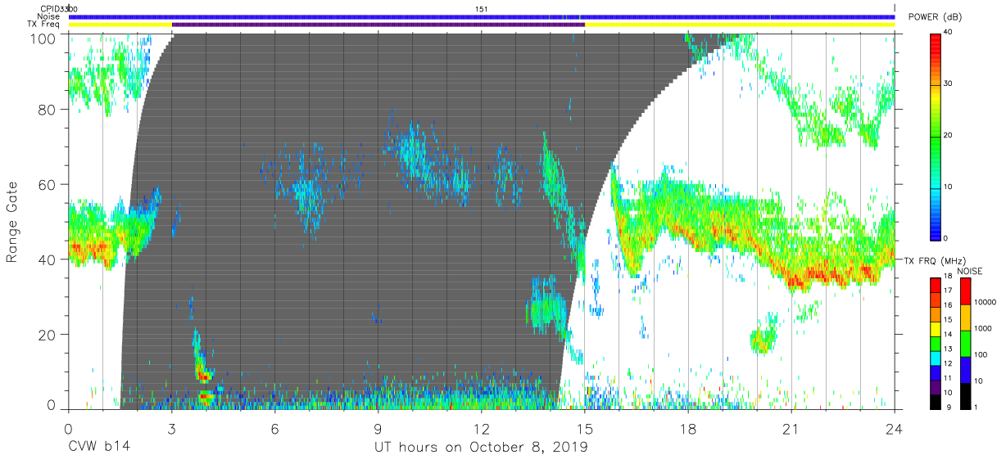Click the 12 tick on UT hours axis

[482, 429]
